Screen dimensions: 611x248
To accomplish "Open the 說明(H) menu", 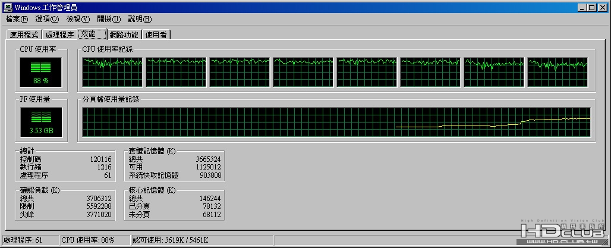I will [x=140, y=19].
